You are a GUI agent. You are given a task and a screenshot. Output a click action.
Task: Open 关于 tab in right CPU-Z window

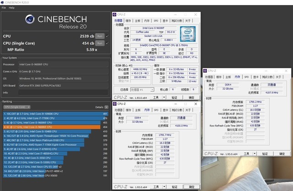pyautogui.click(x=278, y=77)
